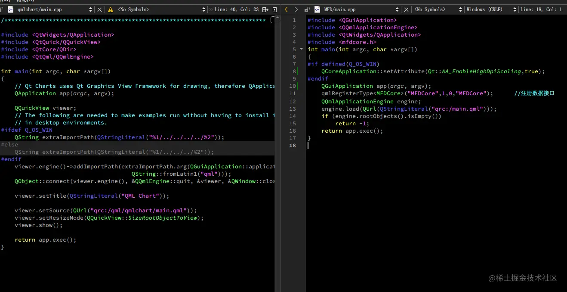Screen dimensions: 567x292
Task: Click the lock icon beside qmlchart/main.cpp
Action: coord(1,9)
